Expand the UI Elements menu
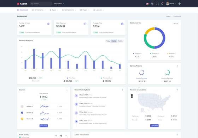Image resolution: width=198 pixels, height=138 pixels. tap(39, 10)
